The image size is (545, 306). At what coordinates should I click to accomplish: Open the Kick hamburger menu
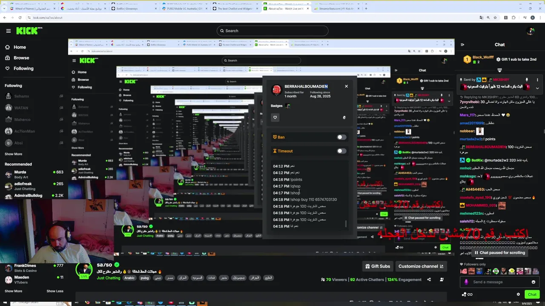(9, 31)
